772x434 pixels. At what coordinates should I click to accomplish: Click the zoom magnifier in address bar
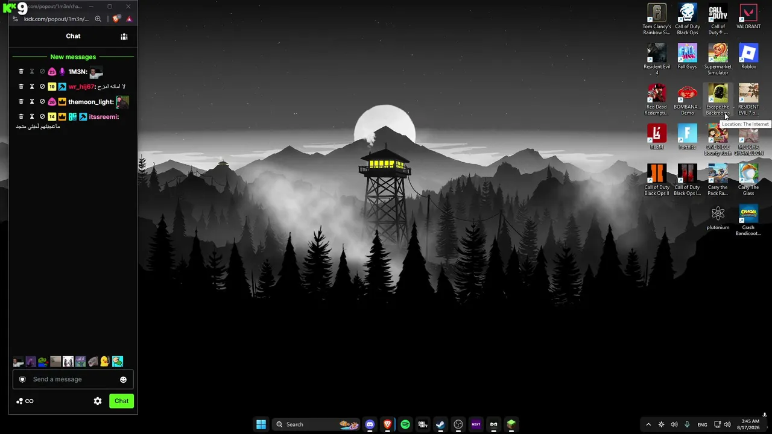[98, 19]
